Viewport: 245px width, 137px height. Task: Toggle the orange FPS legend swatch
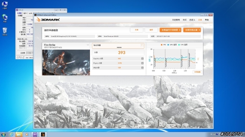162,45
